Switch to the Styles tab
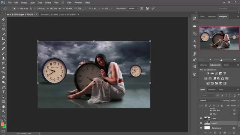 (226, 65)
